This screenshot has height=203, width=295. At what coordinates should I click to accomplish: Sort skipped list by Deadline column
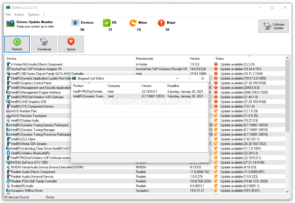click(x=187, y=86)
